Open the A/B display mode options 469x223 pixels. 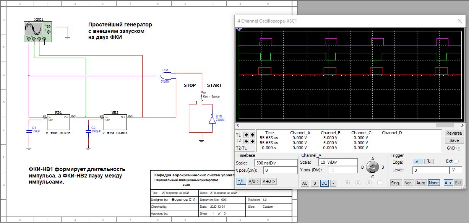click(254, 181)
